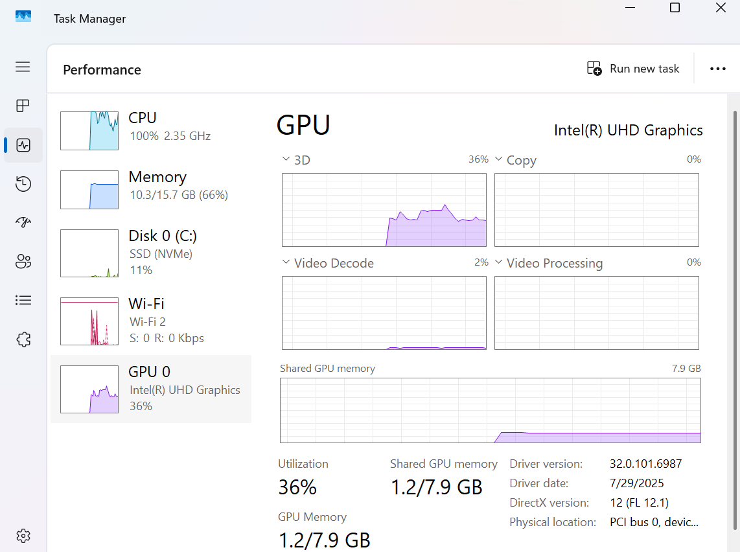Open the Services page icon
Screen dimensions: 740x552
(23, 339)
